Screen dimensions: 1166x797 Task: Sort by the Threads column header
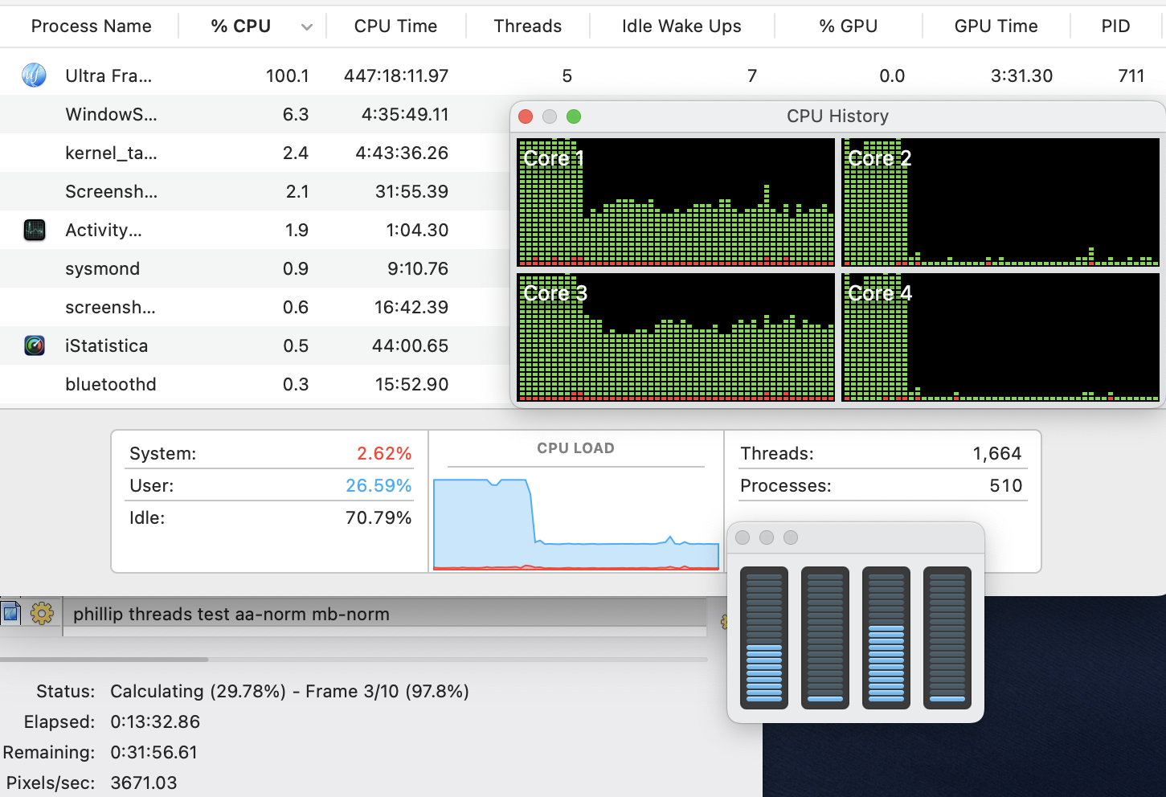(527, 27)
